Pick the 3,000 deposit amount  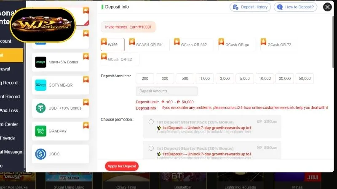coord(225,79)
